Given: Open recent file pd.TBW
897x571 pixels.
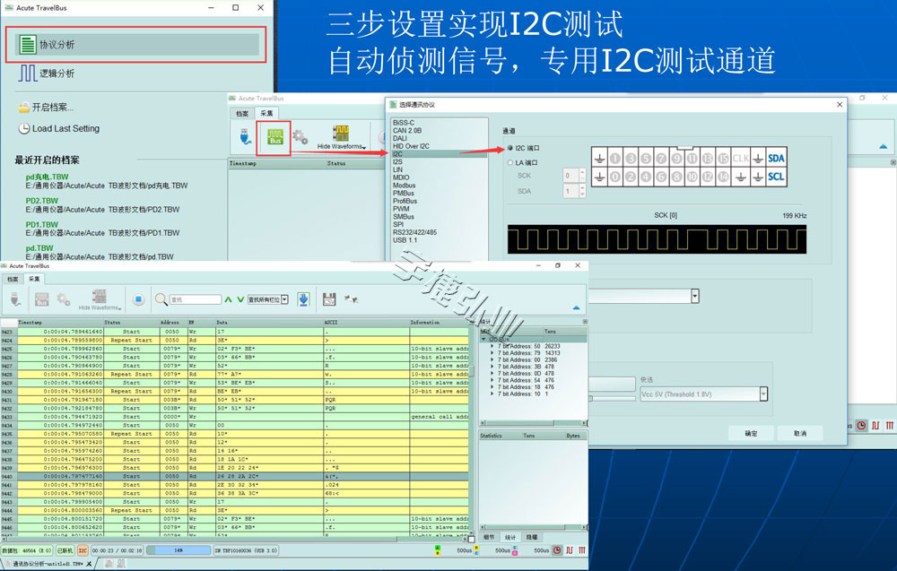Looking at the screenshot, I should (x=39, y=248).
